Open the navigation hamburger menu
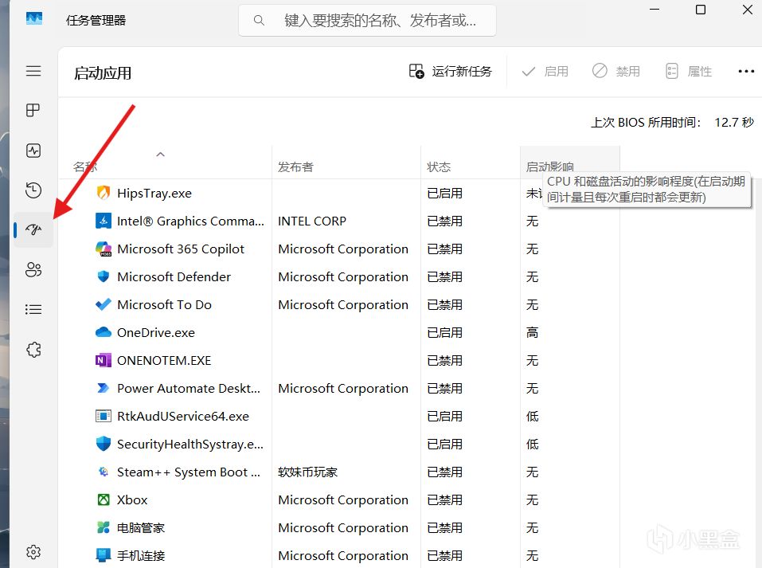 pos(33,71)
